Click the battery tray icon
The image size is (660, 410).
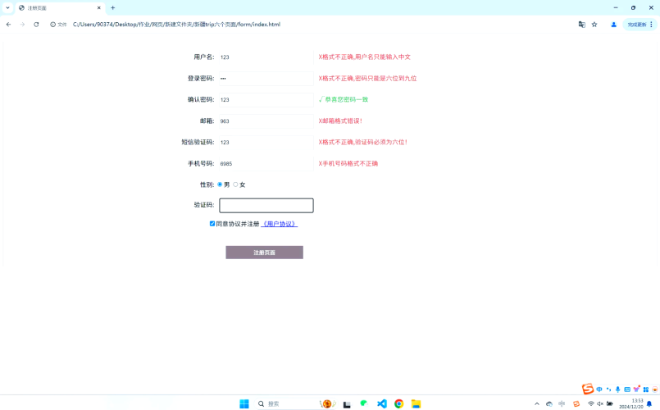609,403
